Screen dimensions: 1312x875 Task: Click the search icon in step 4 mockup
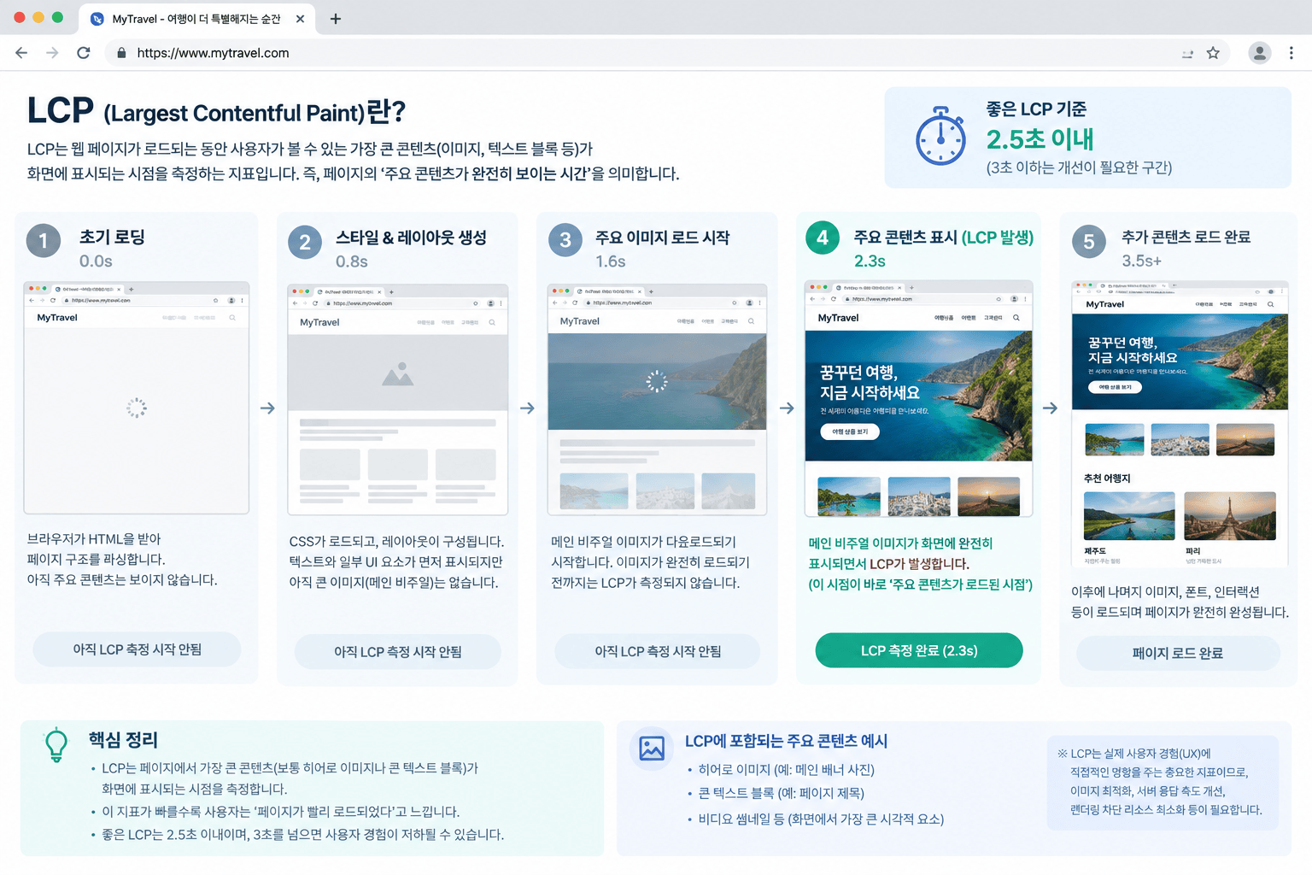tap(1016, 318)
